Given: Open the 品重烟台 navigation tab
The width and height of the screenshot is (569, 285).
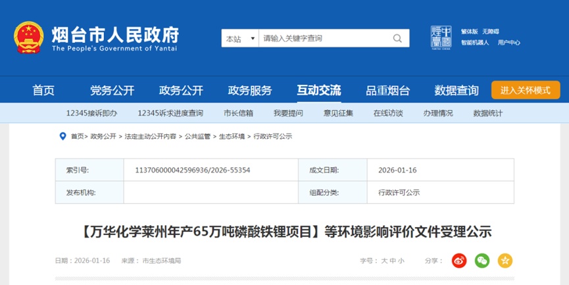Looking at the screenshot, I should (x=387, y=90).
